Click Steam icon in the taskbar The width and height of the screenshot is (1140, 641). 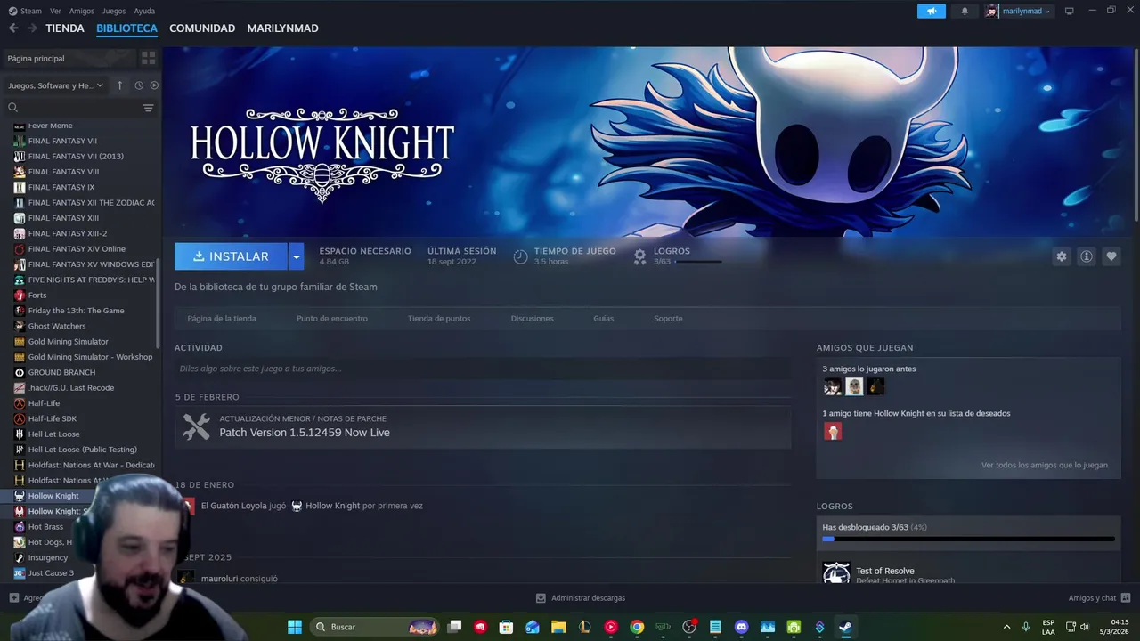click(845, 627)
